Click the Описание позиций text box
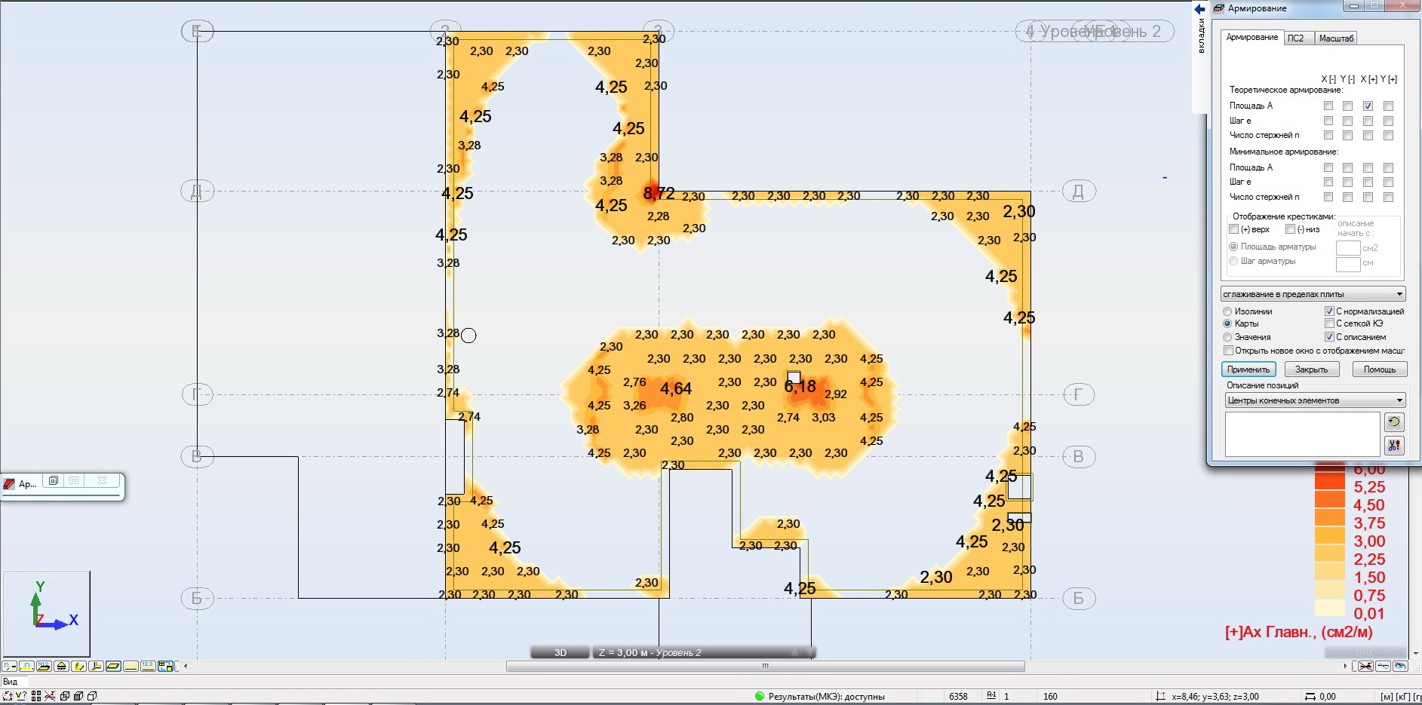The width and height of the screenshot is (1422, 705). (1303, 434)
